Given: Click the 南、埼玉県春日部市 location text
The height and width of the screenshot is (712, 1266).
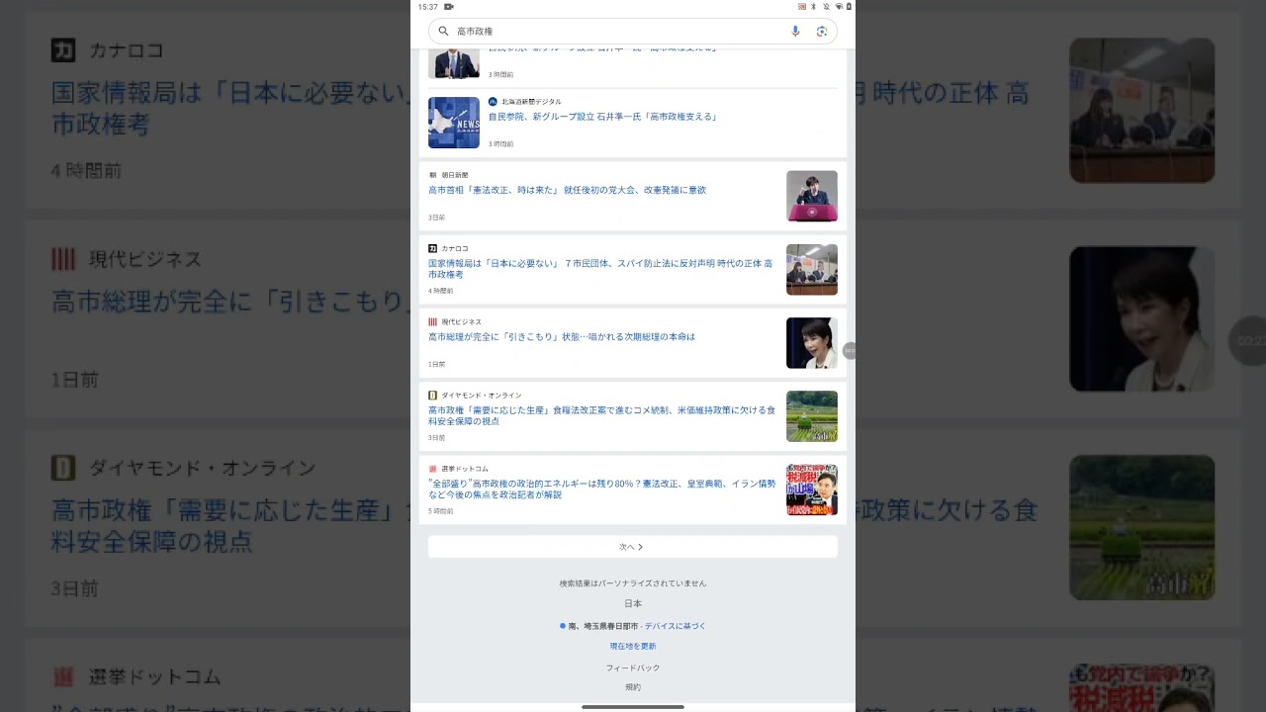Looking at the screenshot, I should tap(603, 626).
